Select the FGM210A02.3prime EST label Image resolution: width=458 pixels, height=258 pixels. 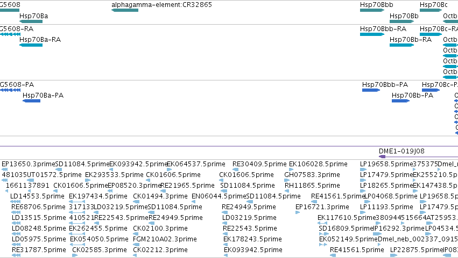point(165,240)
